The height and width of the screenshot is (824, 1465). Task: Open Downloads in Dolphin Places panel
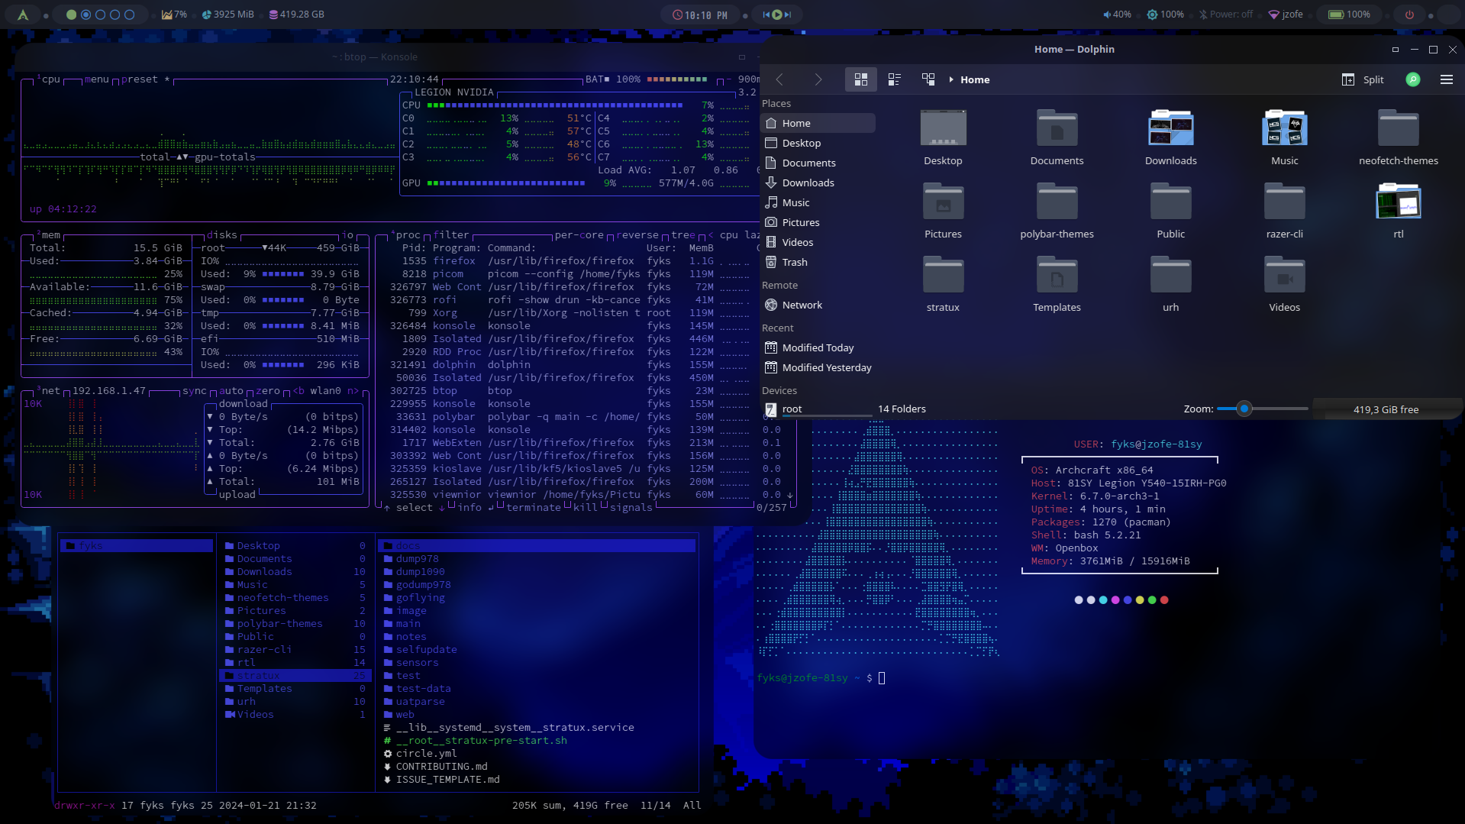(818, 183)
